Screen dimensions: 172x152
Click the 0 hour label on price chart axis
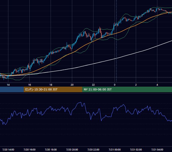coord(115,85)
